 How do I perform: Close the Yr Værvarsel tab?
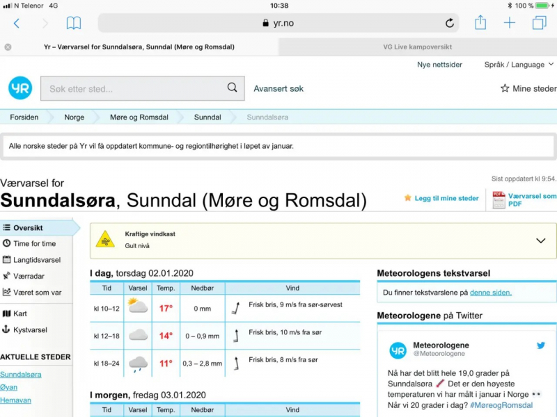pyautogui.click(x=8, y=47)
